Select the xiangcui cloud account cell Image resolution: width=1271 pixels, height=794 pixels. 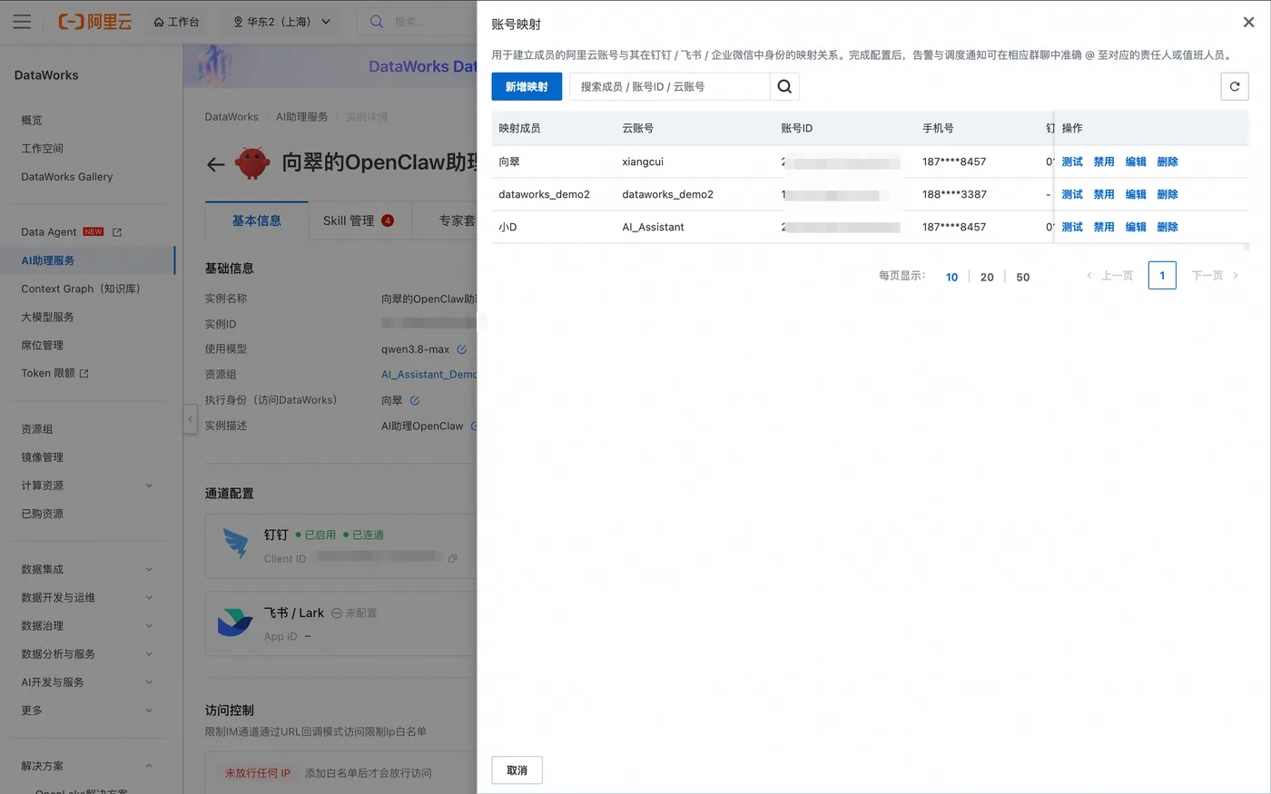(643, 162)
